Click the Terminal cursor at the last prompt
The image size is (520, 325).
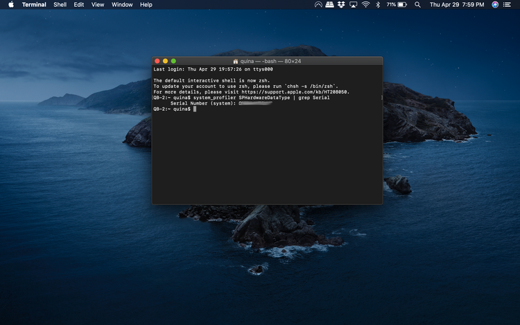(x=195, y=109)
